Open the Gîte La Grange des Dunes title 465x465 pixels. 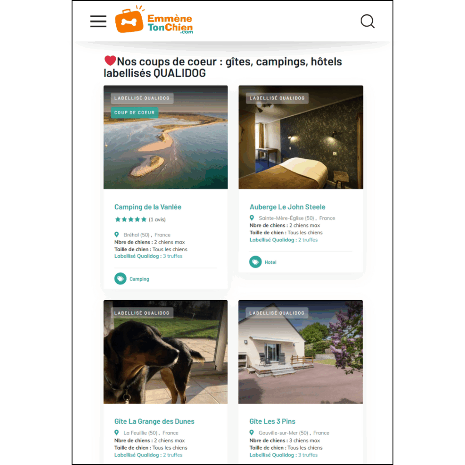154,421
